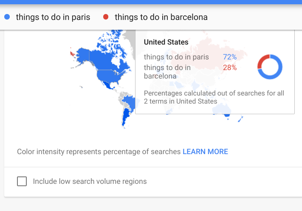Image resolution: width=302 pixels, height=211 pixels.
Task: Select the 'things to do in barcelona' term
Action: (161, 17)
